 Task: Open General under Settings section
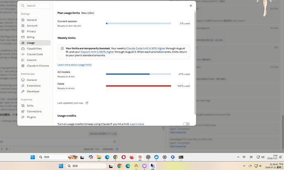(35, 20)
